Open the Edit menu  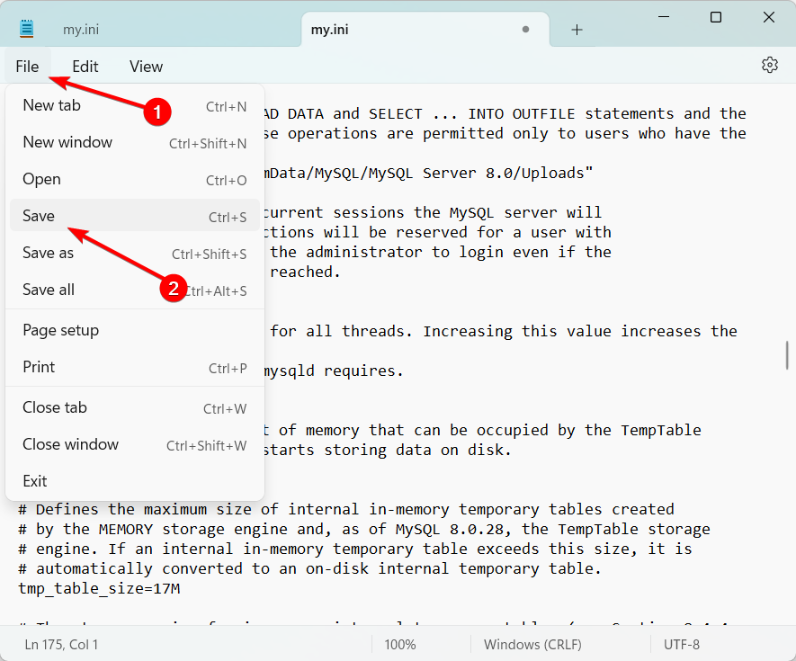tap(85, 67)
